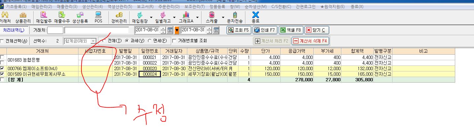Open the 보고서(R) menu

(145, 7)
